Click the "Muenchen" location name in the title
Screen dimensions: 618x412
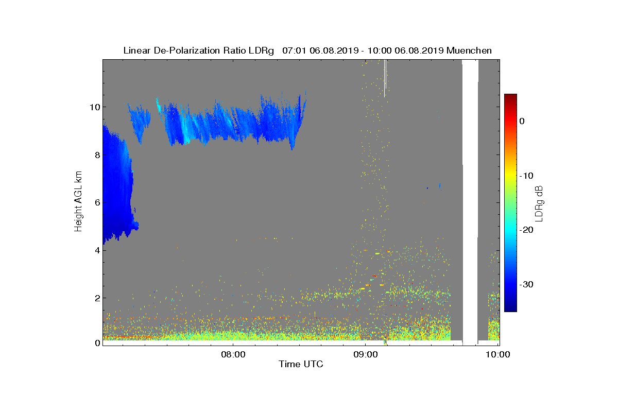[469, 50]
